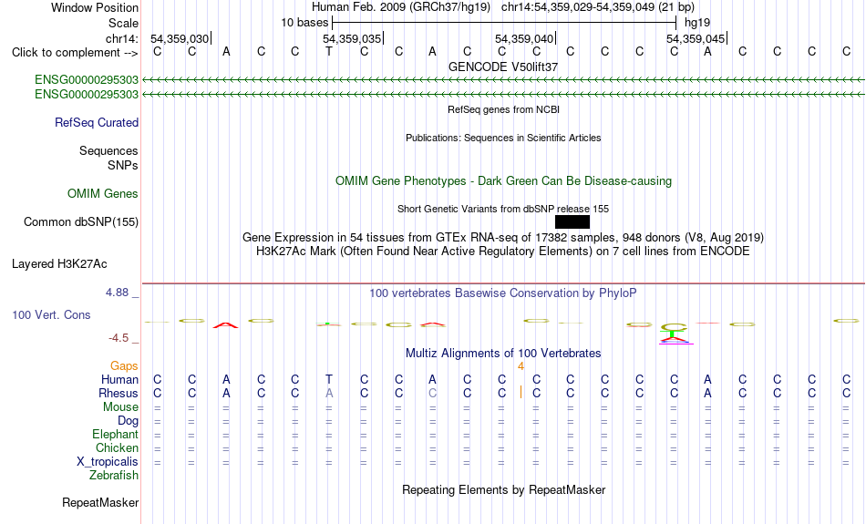The width and height of the screenshot is (866, 524).
Task: Click the SNPs track label
Action: coord(123,165)
